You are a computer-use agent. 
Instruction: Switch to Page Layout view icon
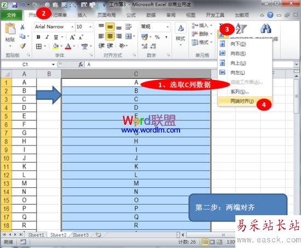click(x=212, y=242)
